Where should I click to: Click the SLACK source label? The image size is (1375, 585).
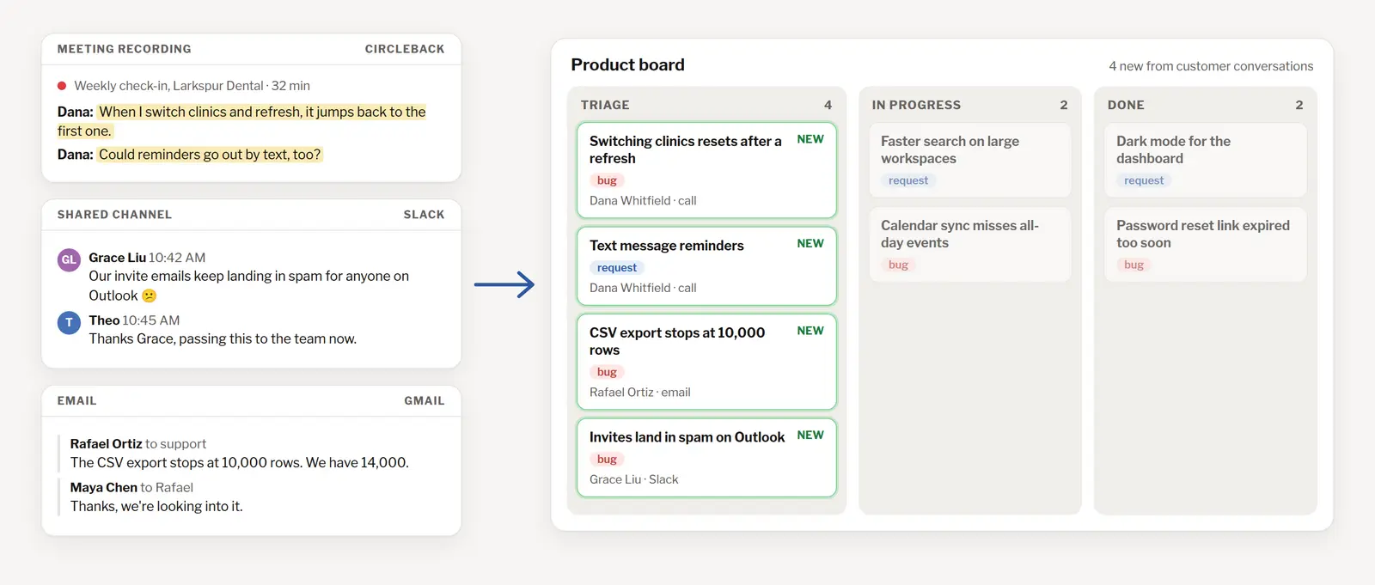[425, 215]
